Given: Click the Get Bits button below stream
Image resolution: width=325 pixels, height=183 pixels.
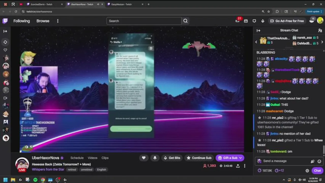Looking at the screenshot, I should tap(172, 158).
